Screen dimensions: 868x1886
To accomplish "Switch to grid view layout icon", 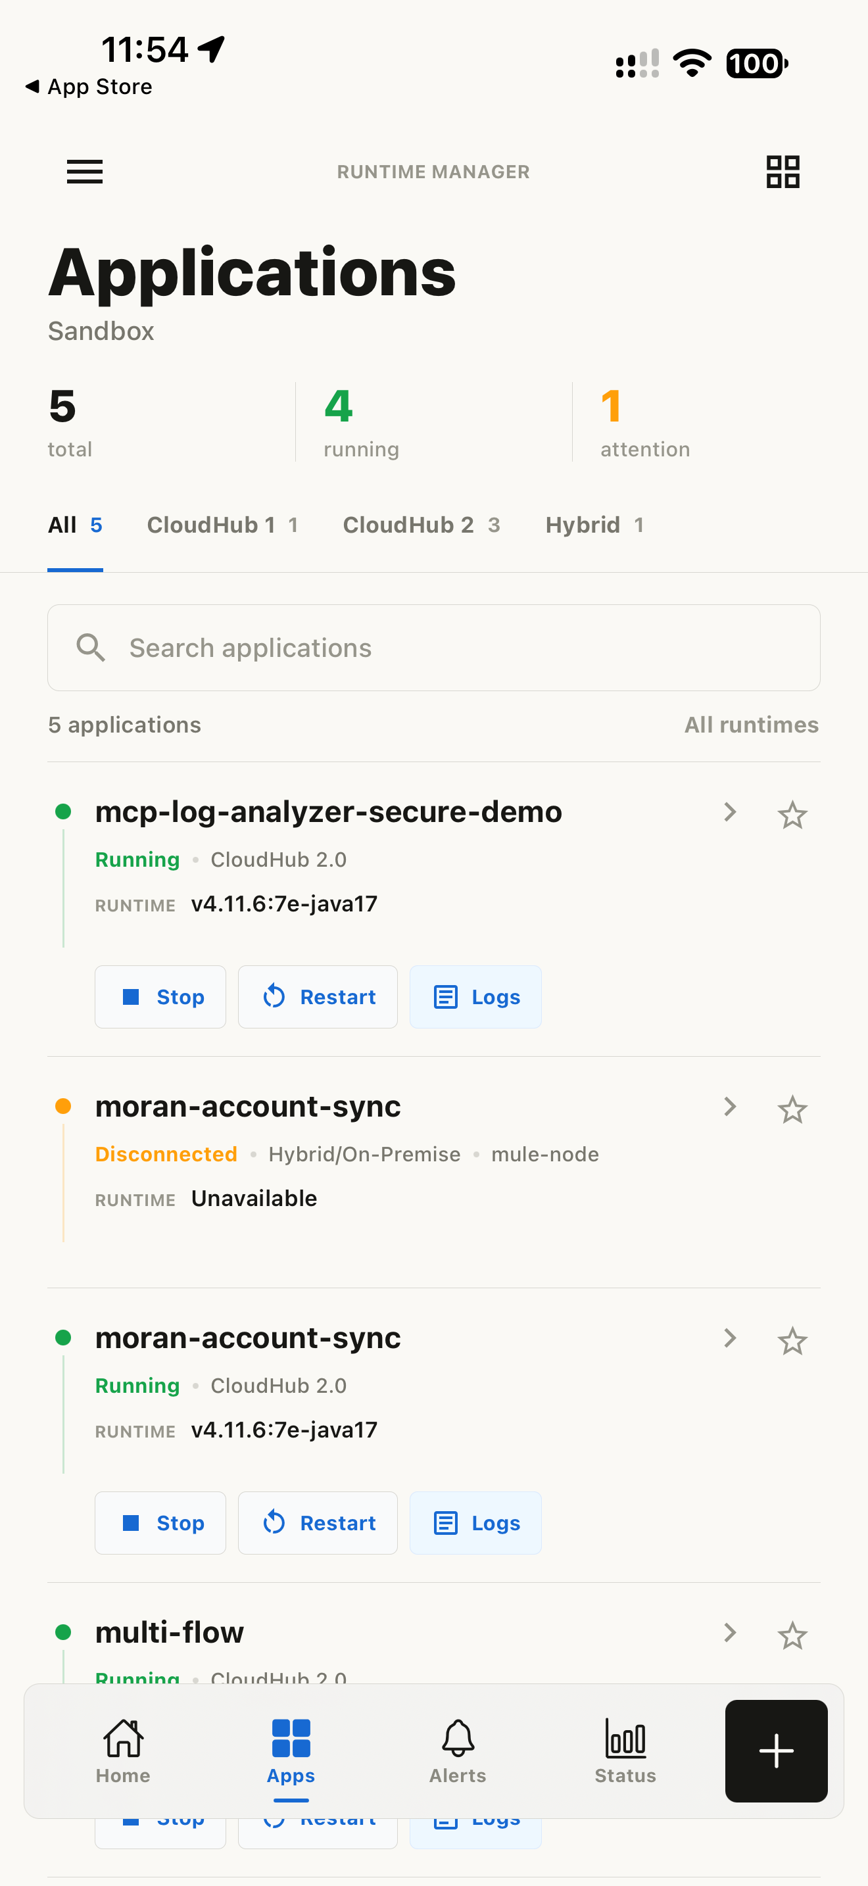I will tap(783, 172).
